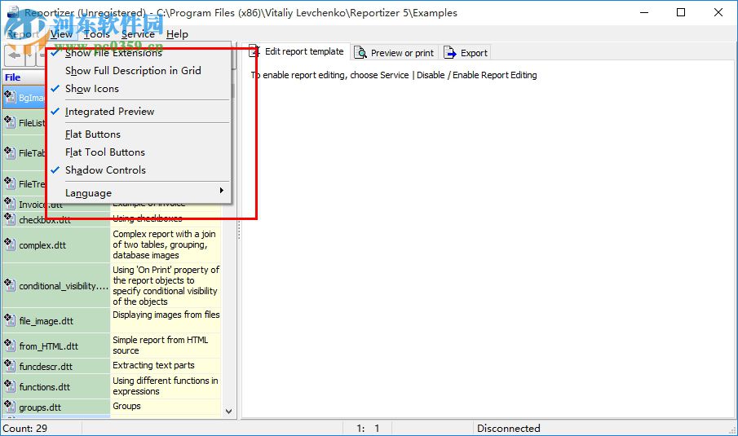Click icon of FileTab file row
Viewport: 738px width, 436px height.
10,152
